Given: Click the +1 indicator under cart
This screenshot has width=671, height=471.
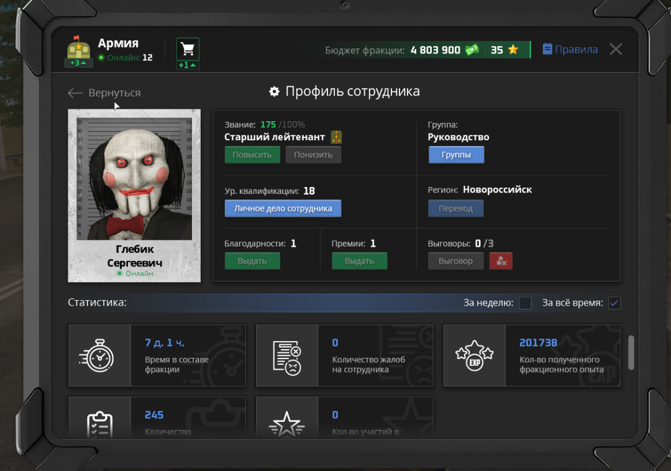Looking at the screenshot, I should coord(188,65).
